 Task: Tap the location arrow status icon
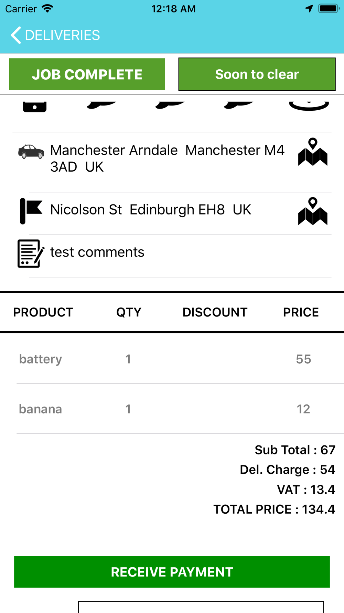[x=309, y=9]
